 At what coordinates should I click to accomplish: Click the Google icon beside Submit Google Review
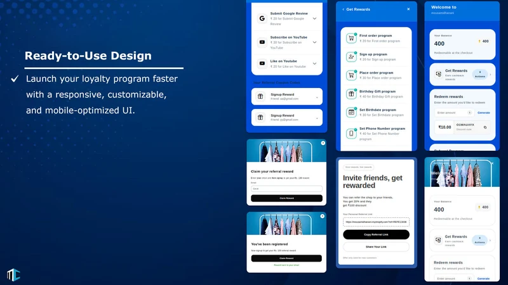(262, 18)
